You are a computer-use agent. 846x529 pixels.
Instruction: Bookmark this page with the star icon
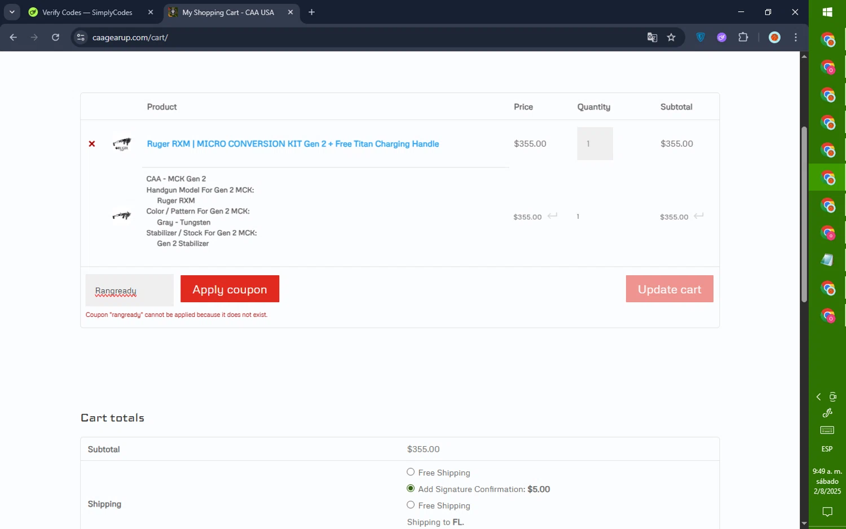click(671, 37)
